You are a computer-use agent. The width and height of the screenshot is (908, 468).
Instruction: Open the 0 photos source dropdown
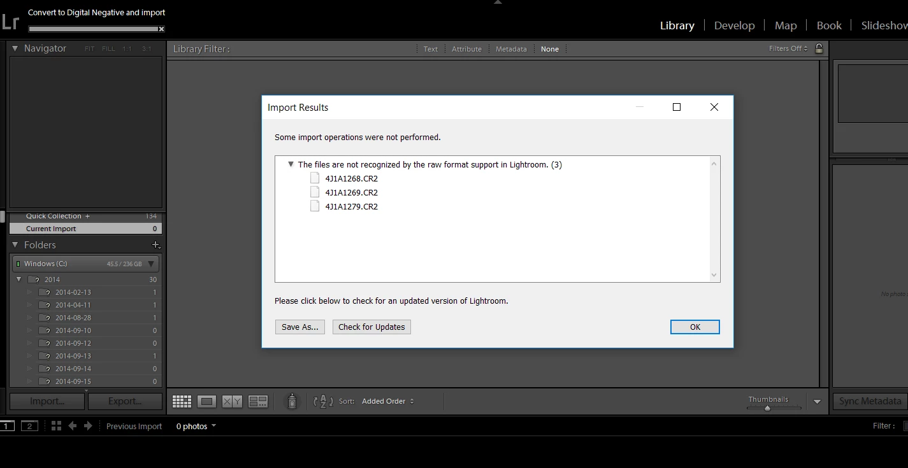point(196,426)
